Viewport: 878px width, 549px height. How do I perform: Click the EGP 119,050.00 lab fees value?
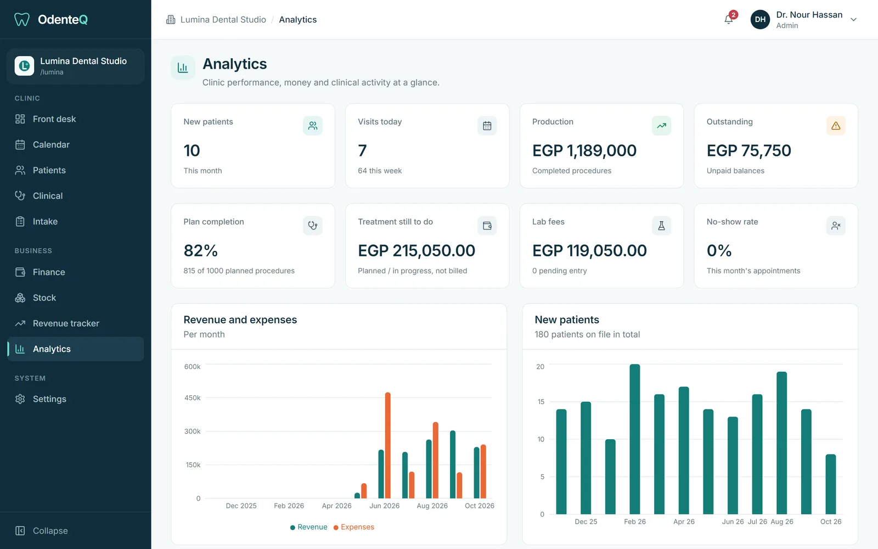(589, 251)
